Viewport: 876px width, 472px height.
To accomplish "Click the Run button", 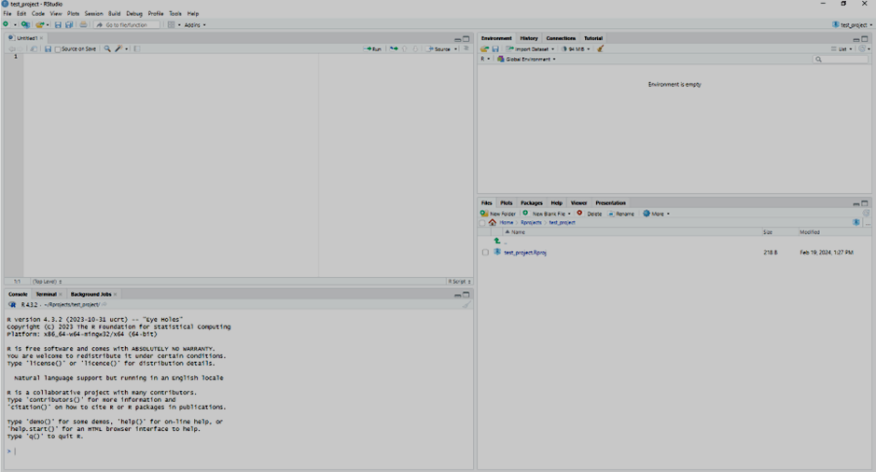I will [x=372, y=49].
